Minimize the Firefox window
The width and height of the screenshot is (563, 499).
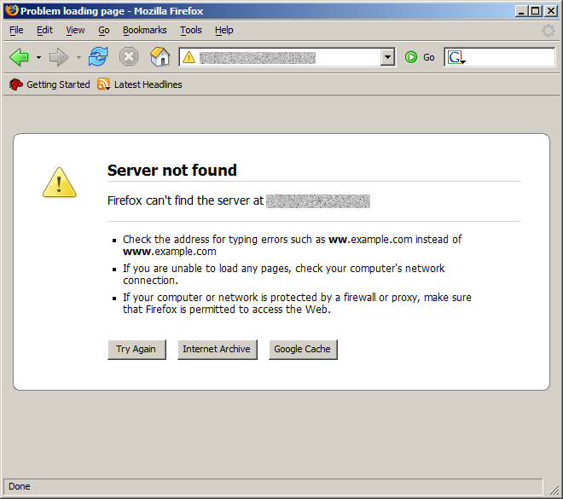tap(522, 11)
